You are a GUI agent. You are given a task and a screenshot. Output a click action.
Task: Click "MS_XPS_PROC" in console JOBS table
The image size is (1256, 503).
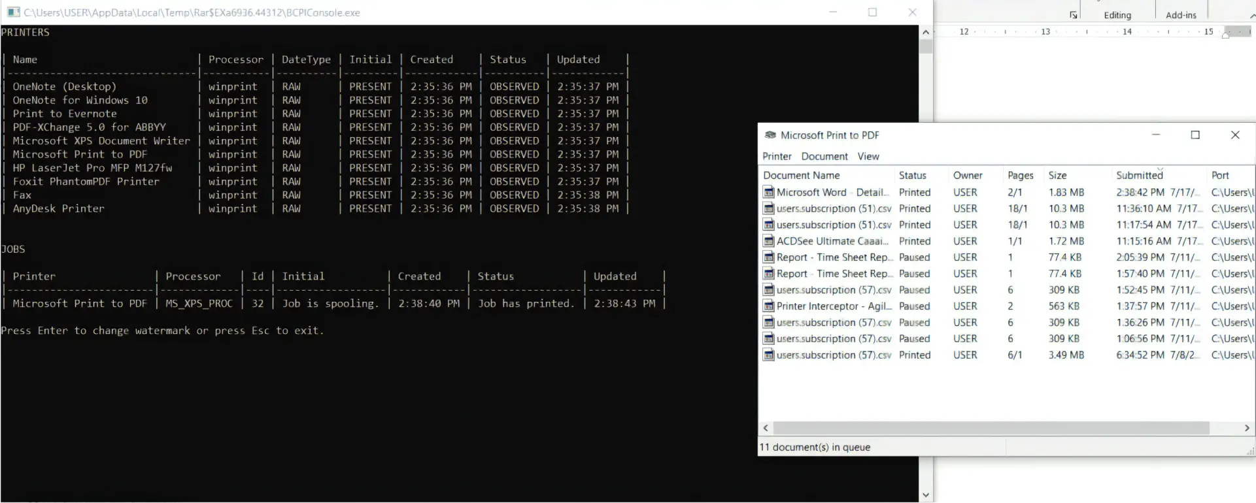(199, 304)
